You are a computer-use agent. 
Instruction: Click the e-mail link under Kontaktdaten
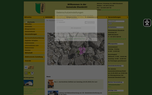coord(117,39)
